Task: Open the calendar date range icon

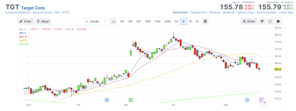Action: 205,21
